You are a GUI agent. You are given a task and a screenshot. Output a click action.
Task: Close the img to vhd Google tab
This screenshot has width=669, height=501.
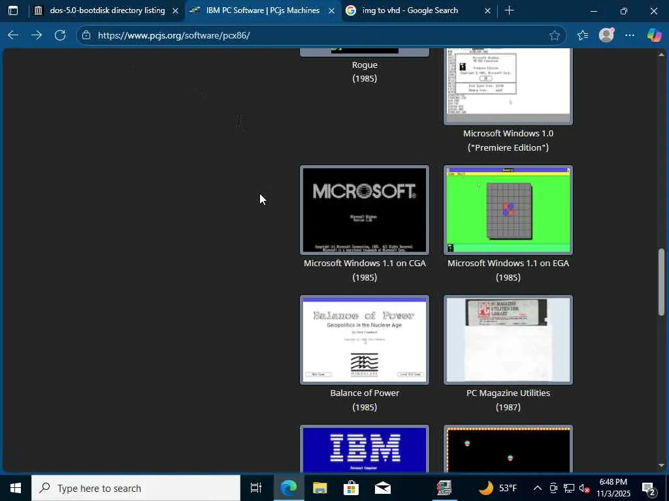pos(487,11)
